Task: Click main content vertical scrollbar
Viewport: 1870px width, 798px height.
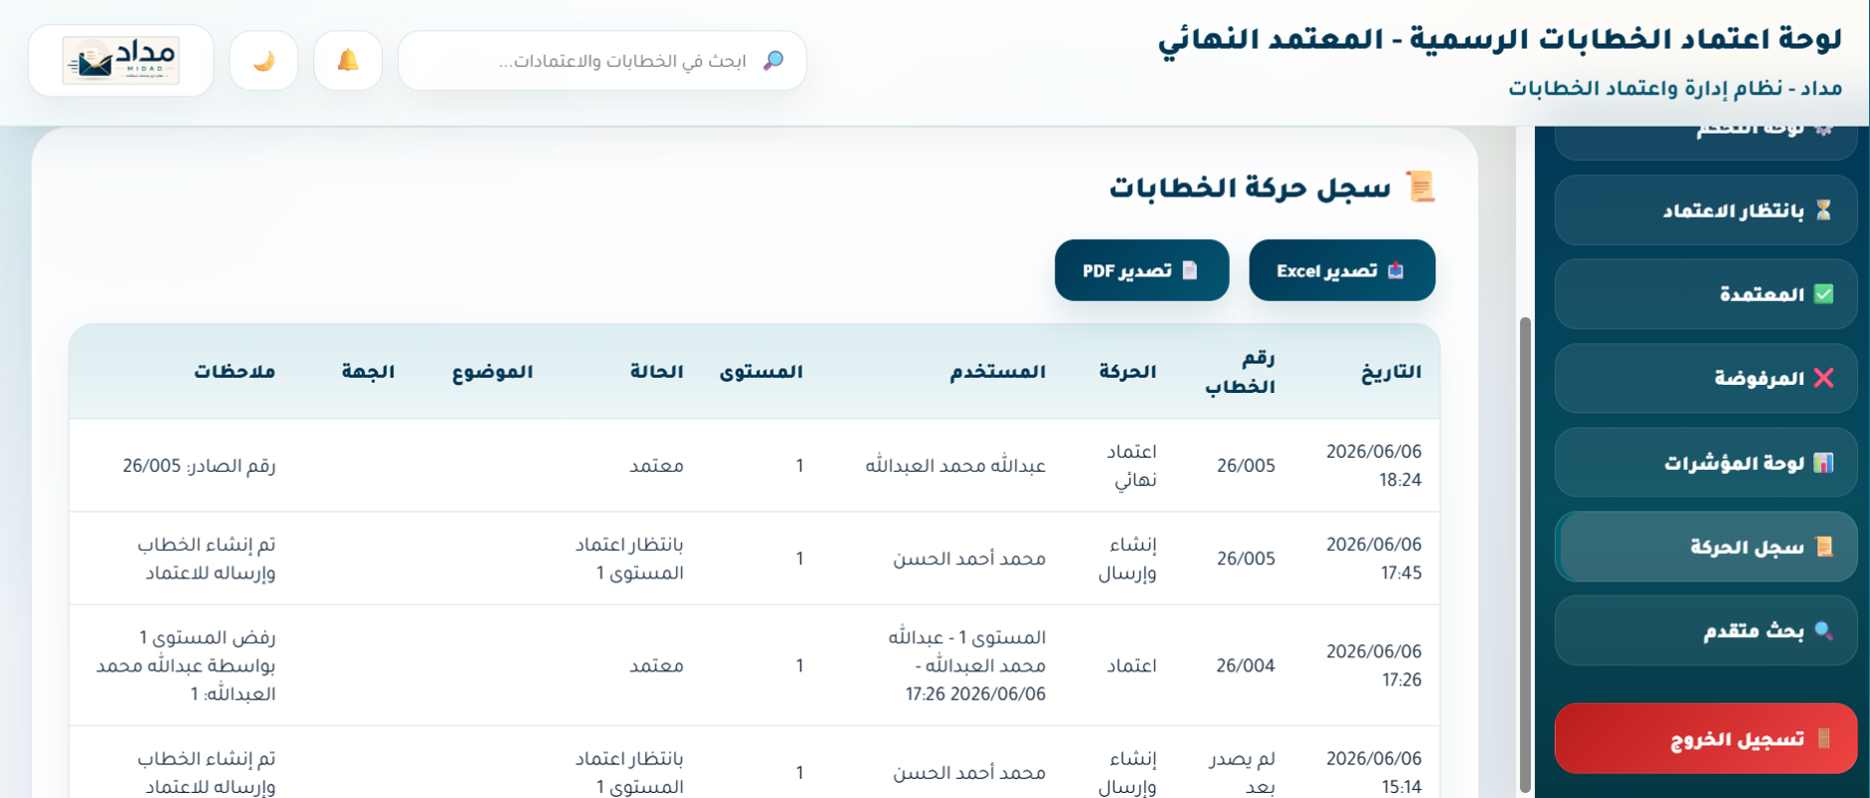Action: [1524, 554]
